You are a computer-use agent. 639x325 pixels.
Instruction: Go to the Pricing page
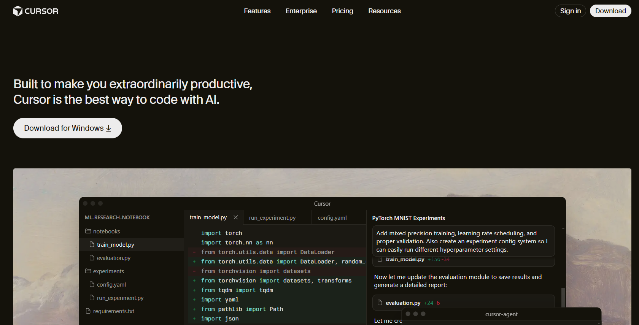pyautogui.click(x=342, y=11)
